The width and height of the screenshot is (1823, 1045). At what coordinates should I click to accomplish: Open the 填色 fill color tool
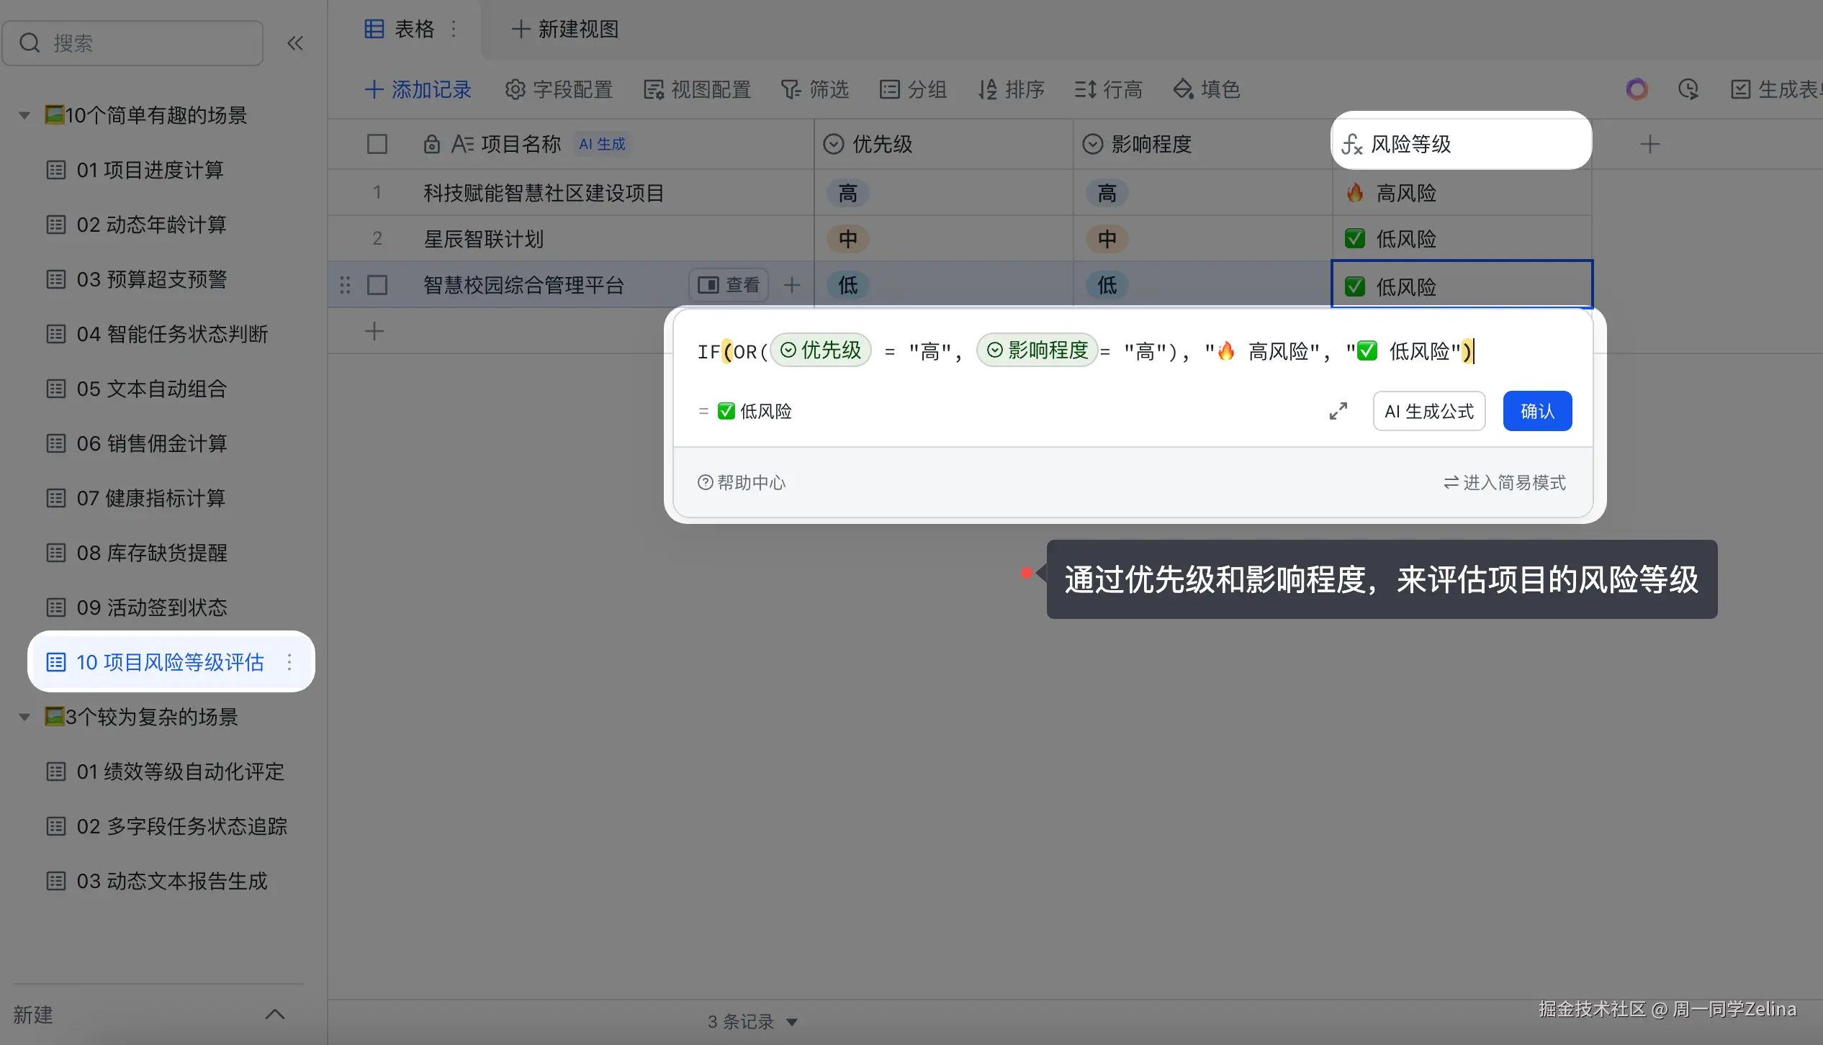(1207, 89)
